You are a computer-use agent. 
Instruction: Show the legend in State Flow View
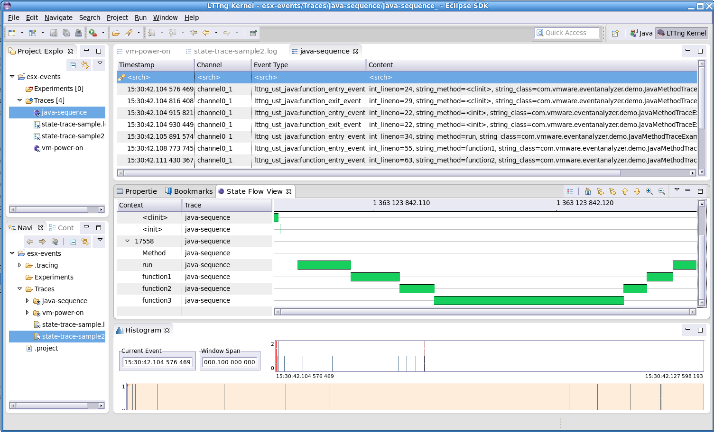pyautogui.click(x=570, y=191)
